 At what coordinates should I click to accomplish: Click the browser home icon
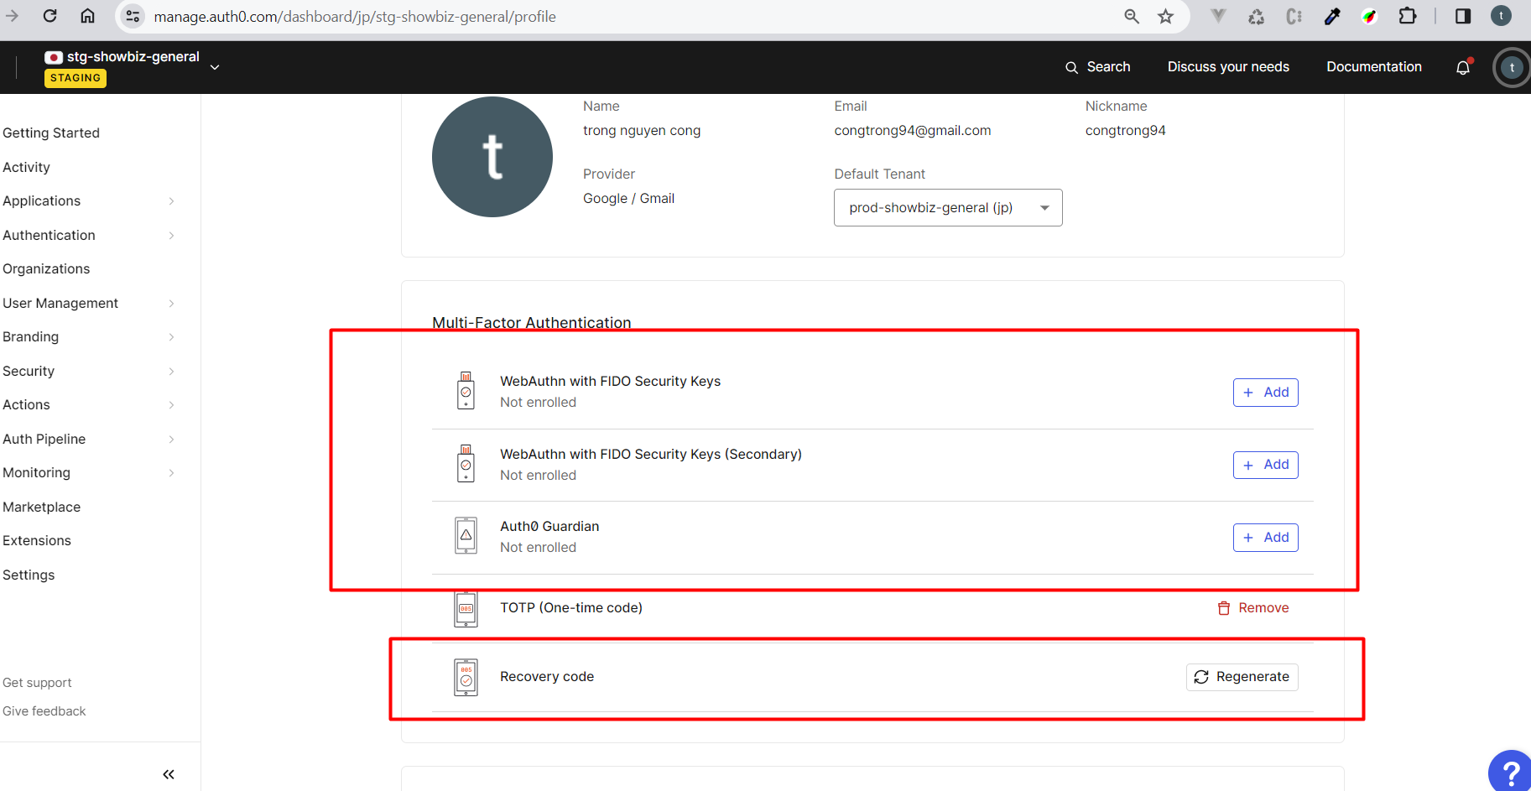[x=87, y=16]
